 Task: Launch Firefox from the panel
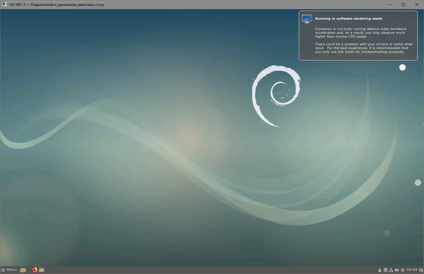[x=34, y=270]
